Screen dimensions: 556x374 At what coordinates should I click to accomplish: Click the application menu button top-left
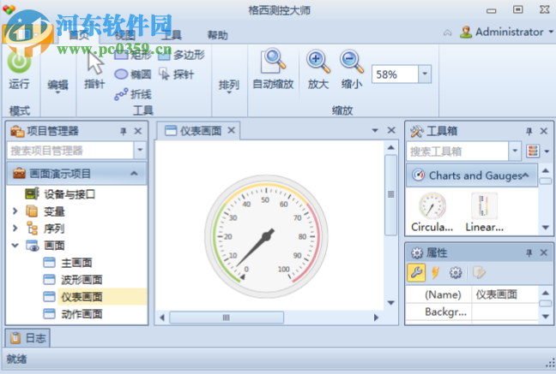pos(27,34)
